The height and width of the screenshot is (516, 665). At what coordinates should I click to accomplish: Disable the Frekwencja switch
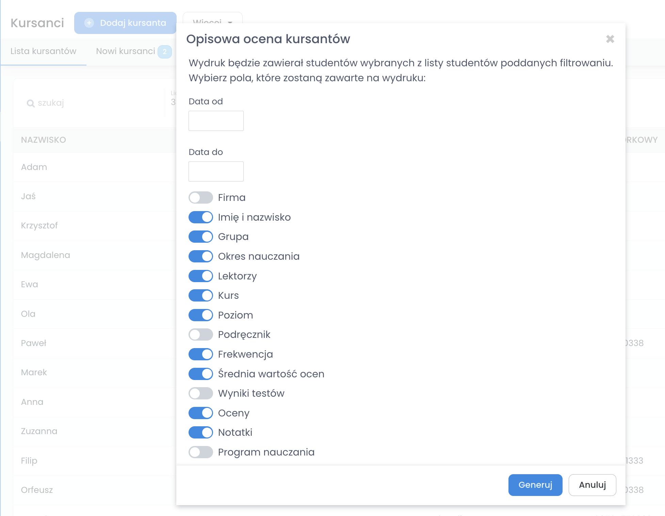(201, 354)
